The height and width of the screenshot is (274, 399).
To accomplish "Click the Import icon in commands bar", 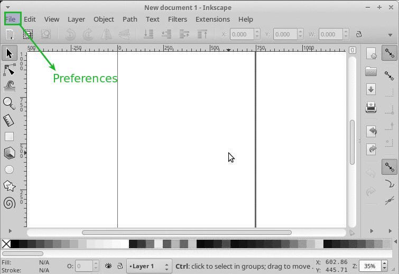I will [372, 131].
